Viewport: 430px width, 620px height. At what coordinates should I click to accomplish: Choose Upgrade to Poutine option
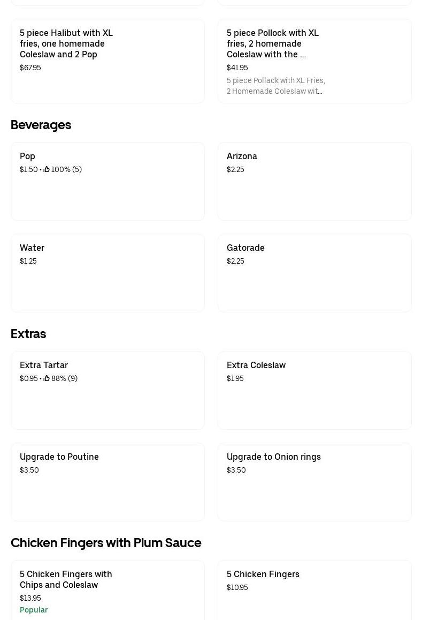tap(107, 482)
